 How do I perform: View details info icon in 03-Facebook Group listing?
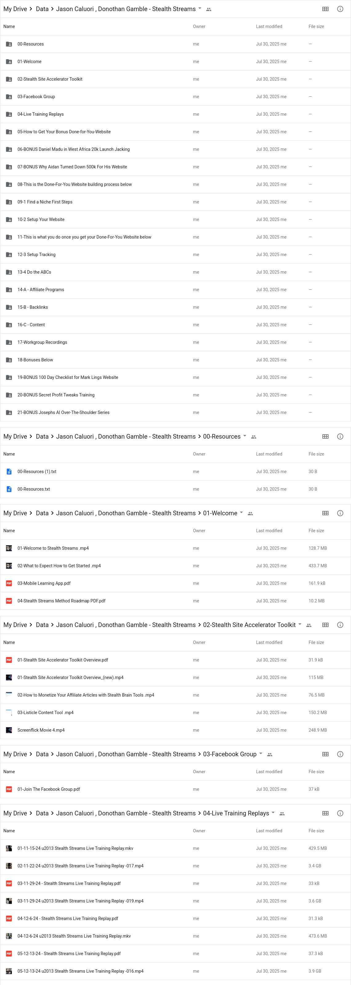[340, 754]
